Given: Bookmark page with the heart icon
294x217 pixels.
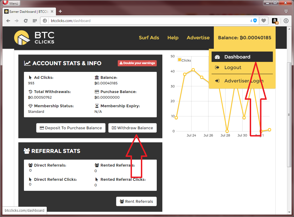Looking at the screenshot, I should coord(263,21).
